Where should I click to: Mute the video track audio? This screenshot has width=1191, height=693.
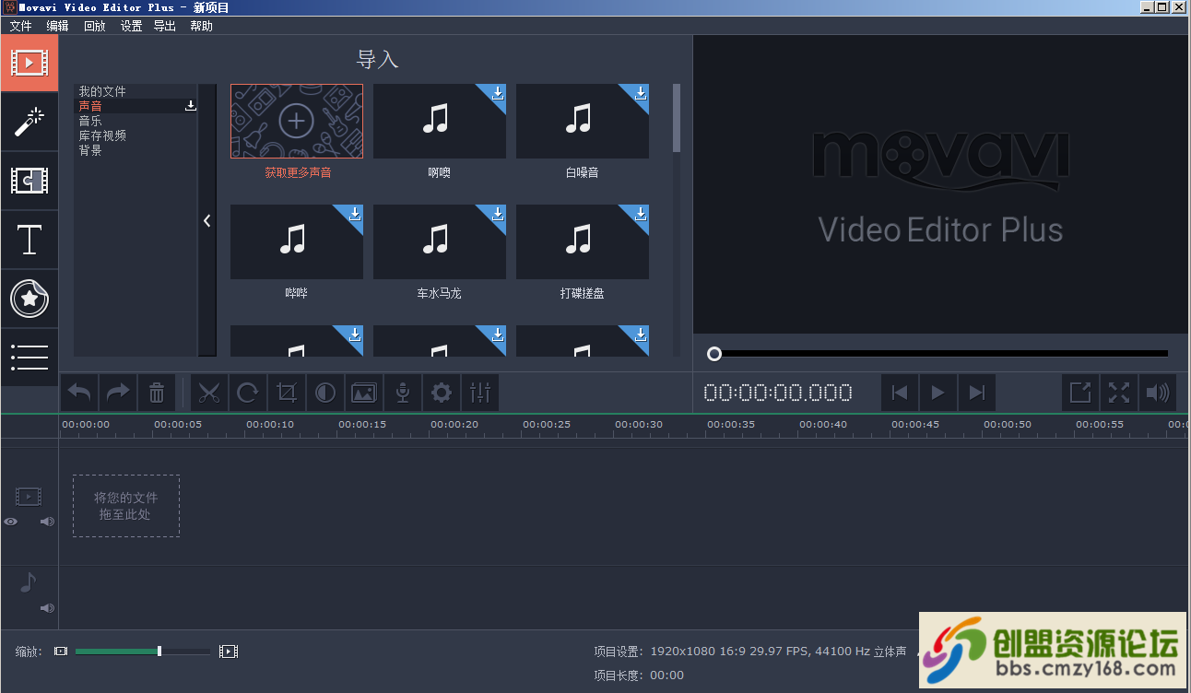[x=47, y=522]
